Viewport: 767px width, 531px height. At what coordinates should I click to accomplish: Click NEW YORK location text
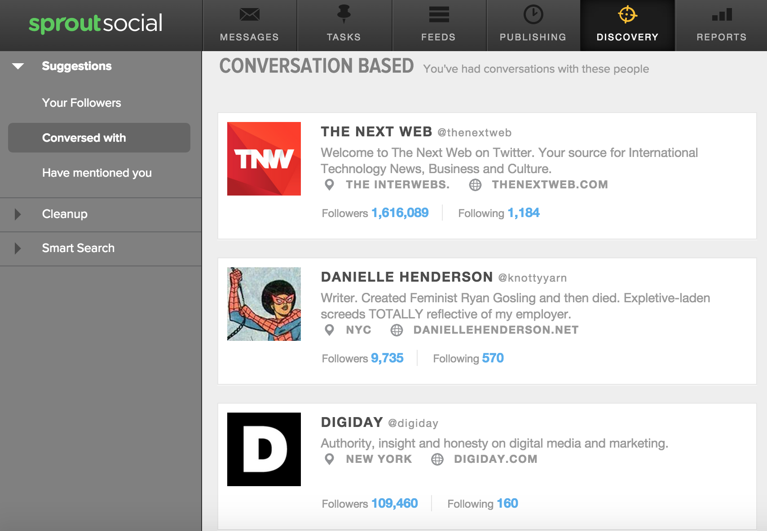[x=379, y=459]
